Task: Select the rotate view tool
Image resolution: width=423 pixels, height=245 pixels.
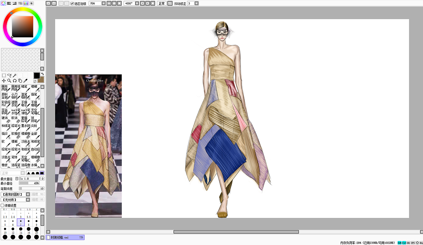Action: tap(15, 81)
